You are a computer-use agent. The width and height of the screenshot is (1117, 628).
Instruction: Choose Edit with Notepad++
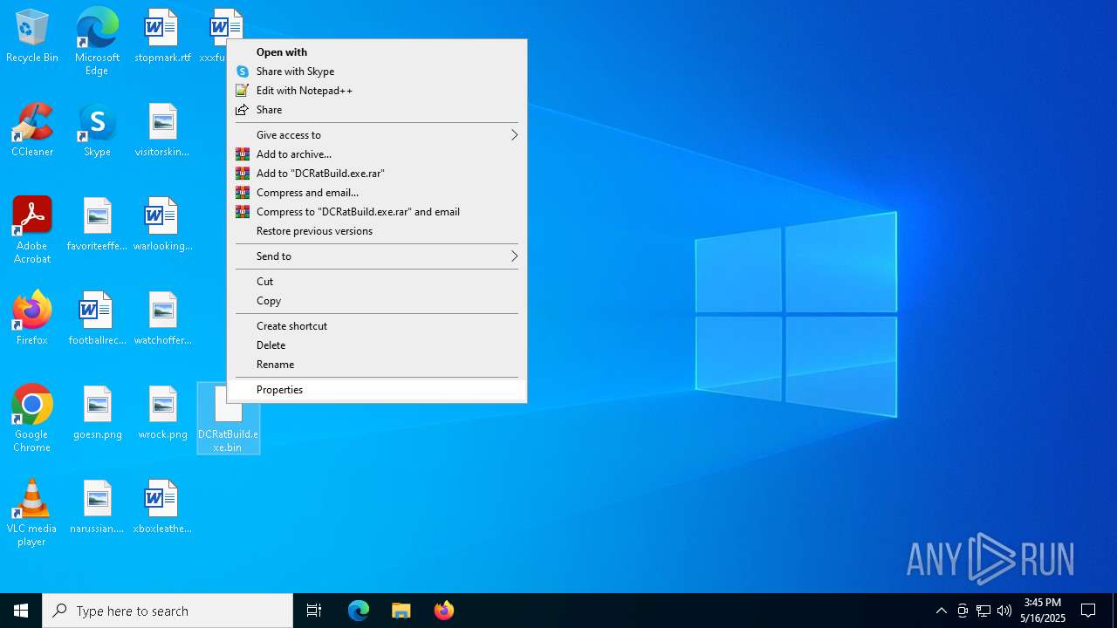point(377,91)
